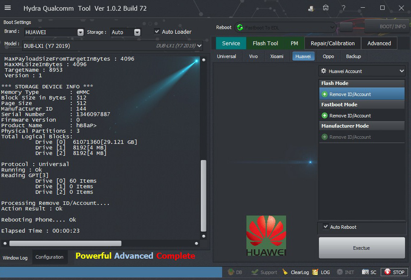Select Fastboot Mode Remove ID/Account option
The height and width of the screenshot is (280, 411).
click(x=350, y=116)
